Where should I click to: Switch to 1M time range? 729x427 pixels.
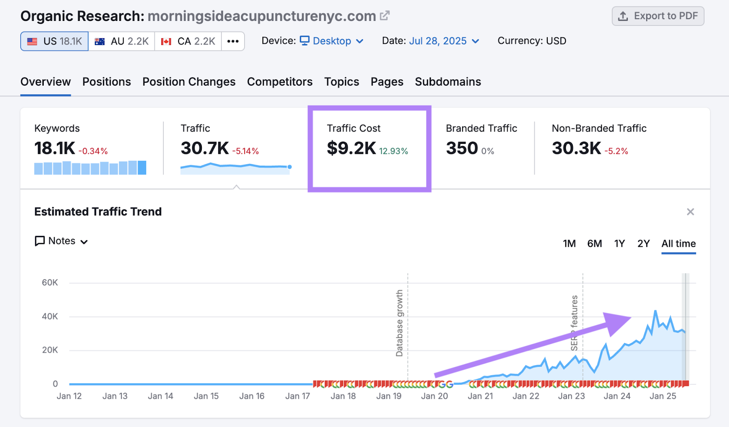tap(569, 244)
